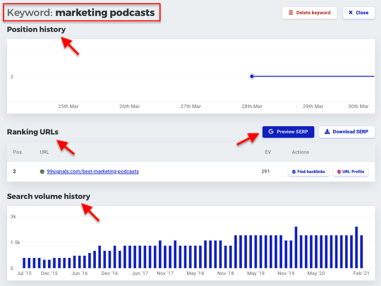
Task: Click the download arrow icon on Download SERP
Action: click(x=328, y=132)
